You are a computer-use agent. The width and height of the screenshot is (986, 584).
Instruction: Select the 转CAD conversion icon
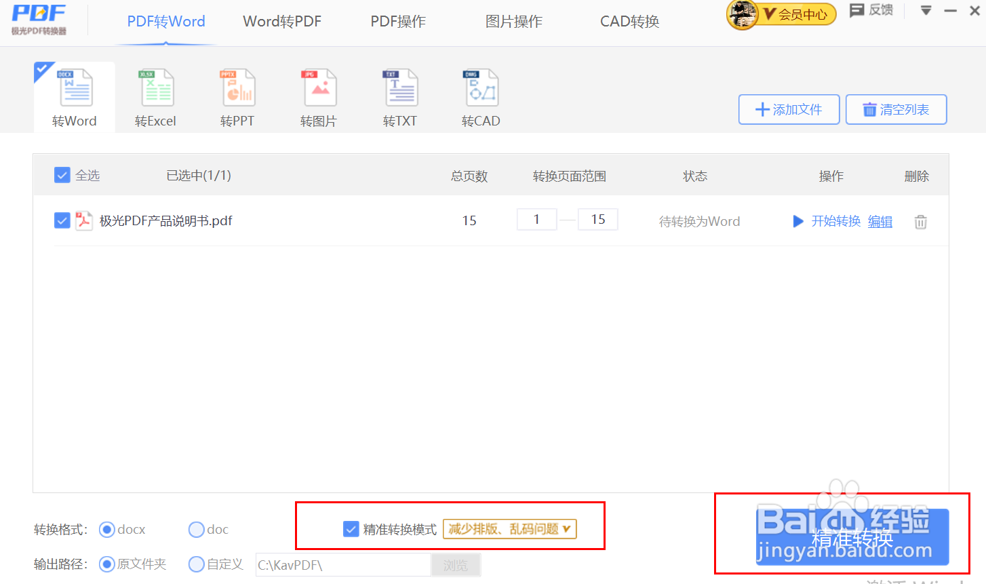pos(481,95)
